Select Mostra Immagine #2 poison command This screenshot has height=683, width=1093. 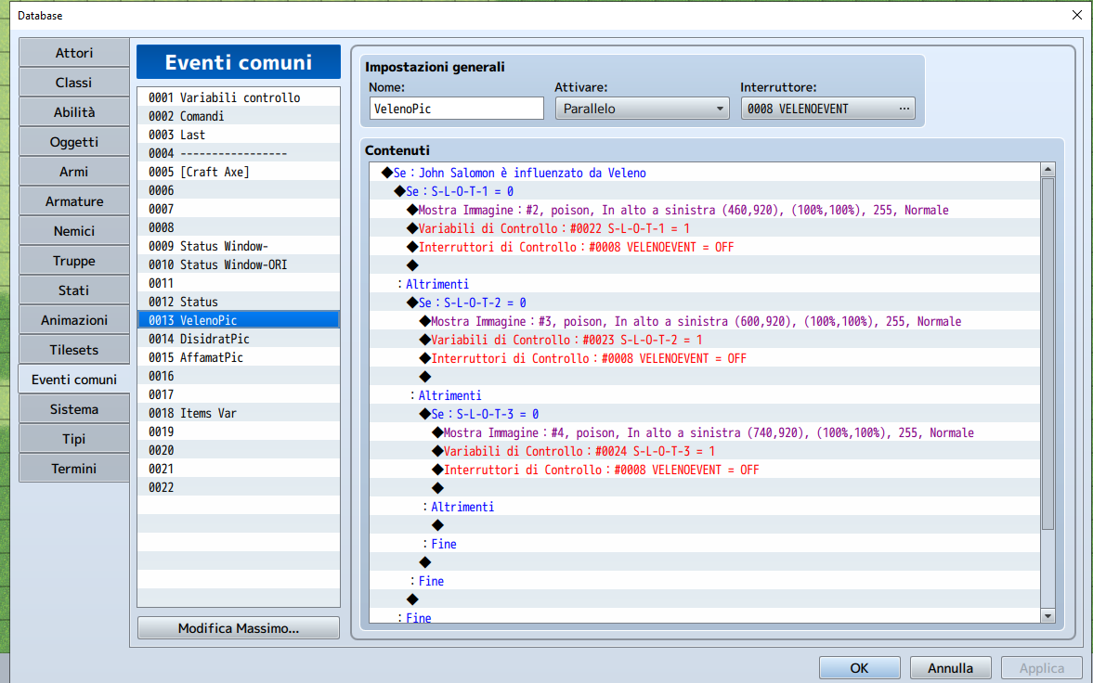(x=706, y=210)
